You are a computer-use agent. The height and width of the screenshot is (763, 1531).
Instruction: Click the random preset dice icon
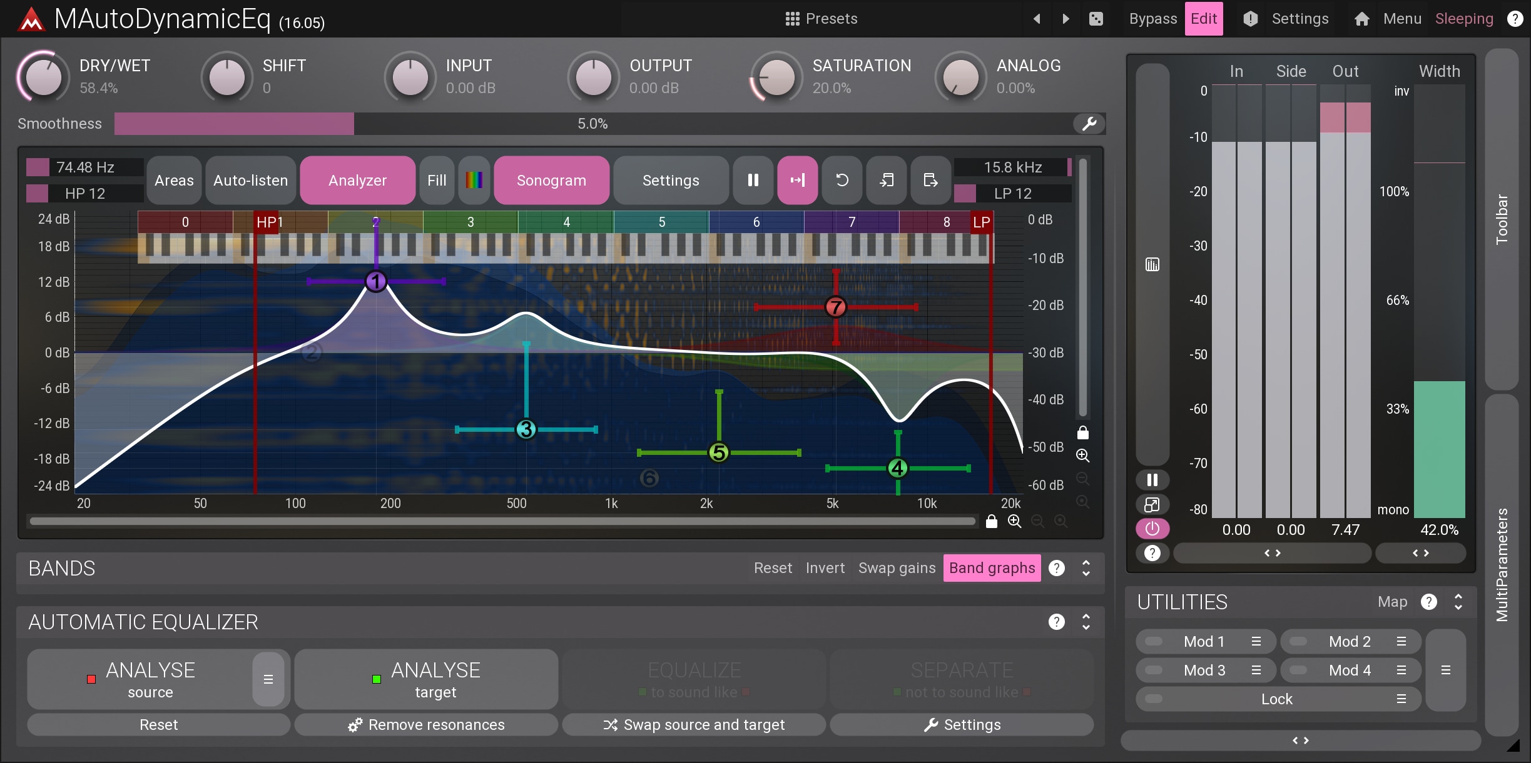(x=1096, y=19)
